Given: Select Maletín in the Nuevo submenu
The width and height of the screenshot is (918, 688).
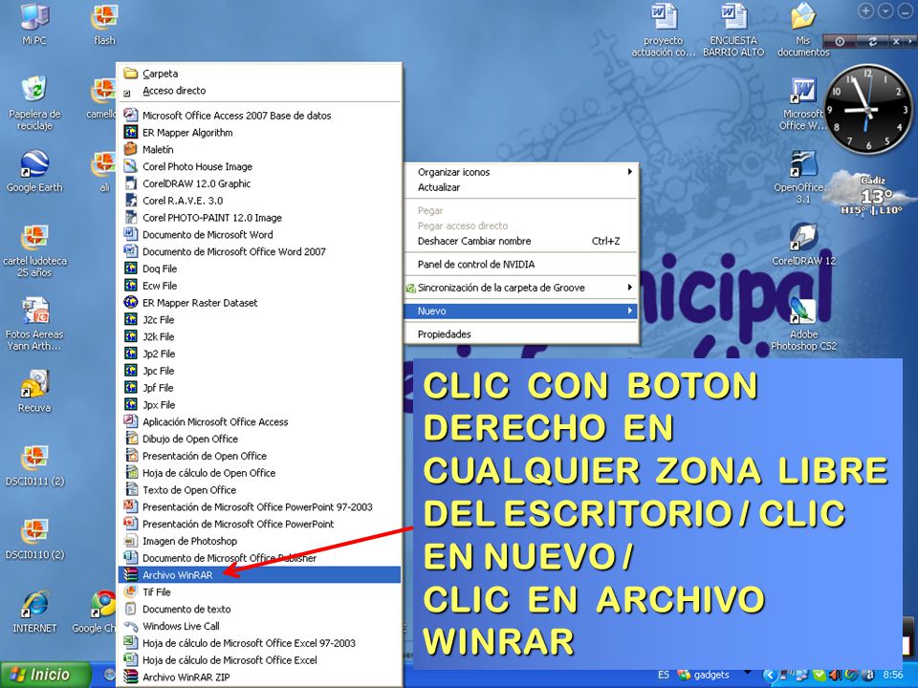Looking at the screenshot, I should click(259, 150).
